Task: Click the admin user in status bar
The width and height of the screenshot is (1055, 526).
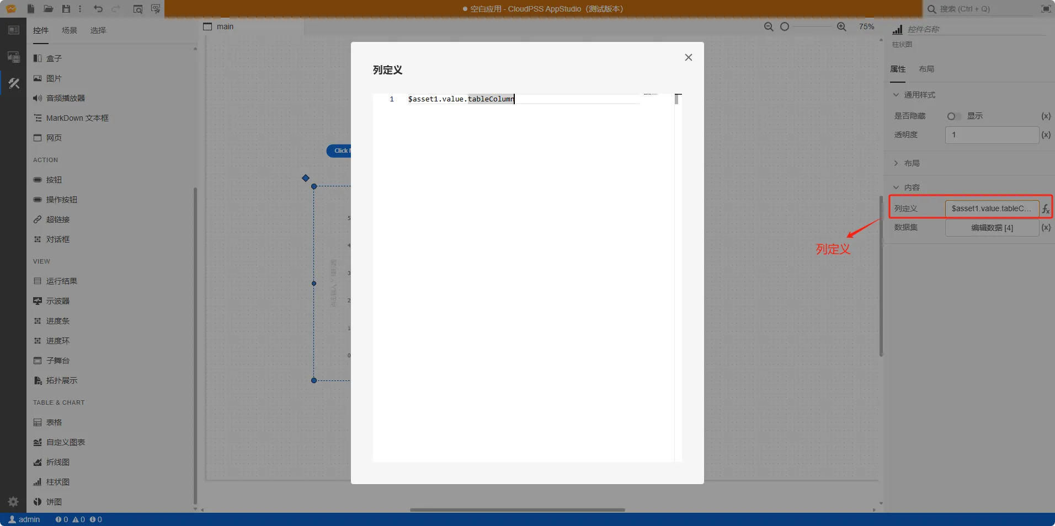Action: pyautogui.click(x=24, y=519)
